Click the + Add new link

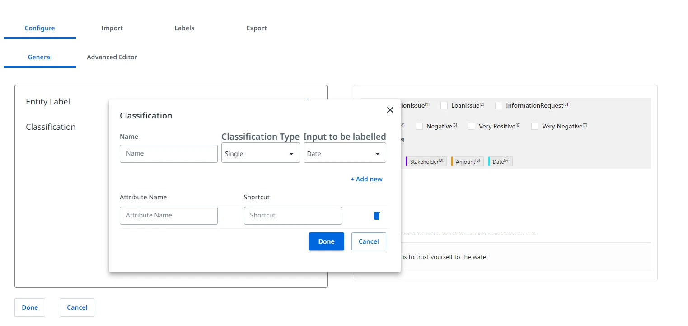[x=366, y=179]
